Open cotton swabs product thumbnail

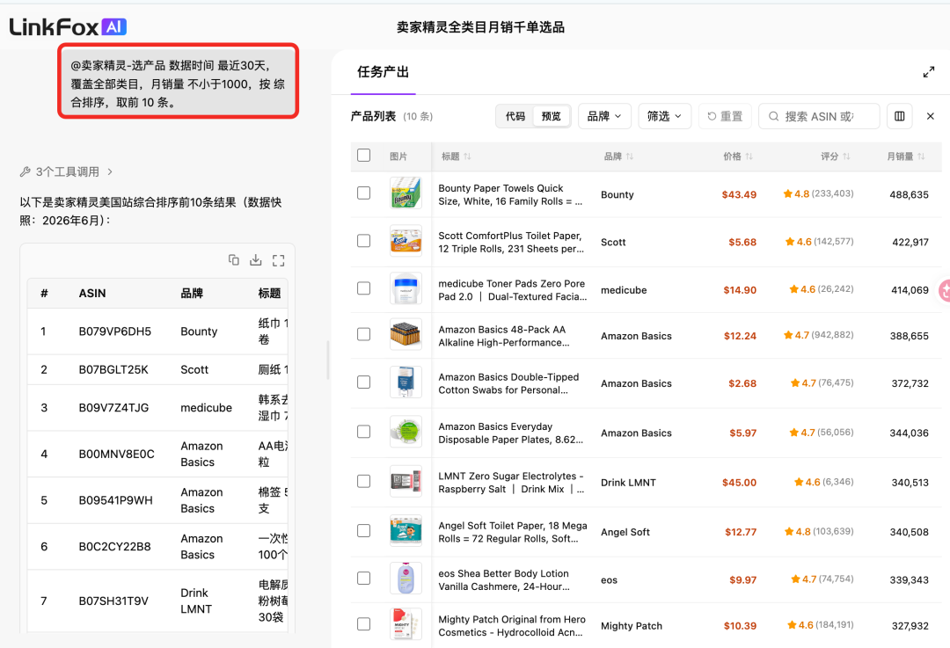[x=406, y=382]
